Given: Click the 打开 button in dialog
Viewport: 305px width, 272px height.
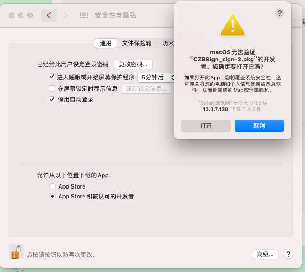Looking at the screenshot, I should [x=206, y=125].
